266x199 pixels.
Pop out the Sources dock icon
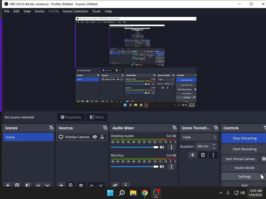tap(105, 128)
